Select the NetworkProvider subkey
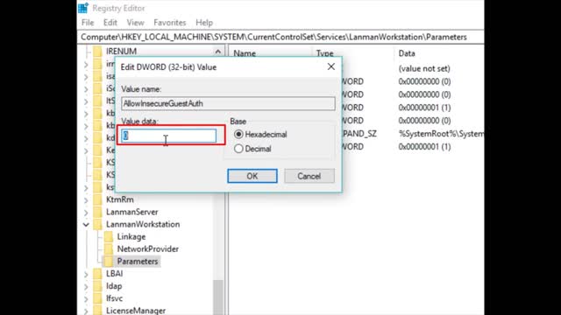This screenshot has width=561, height=315. coord(148,248)
